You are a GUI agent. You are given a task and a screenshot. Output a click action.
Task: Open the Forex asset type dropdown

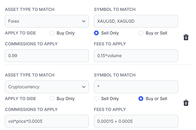tap(47, 21)
